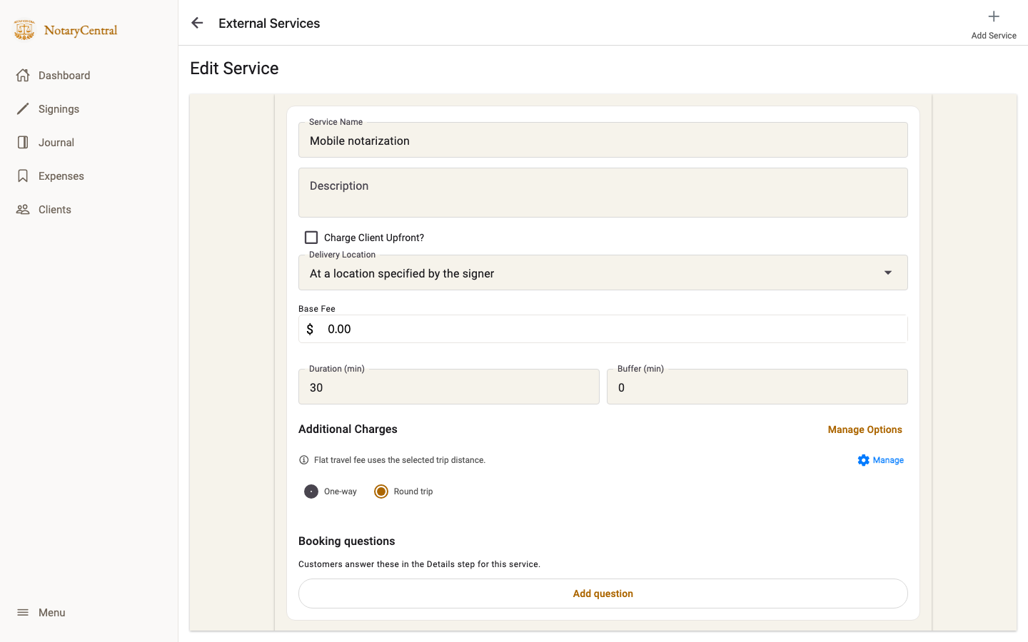Open Delivery Location combo box
The image size is (1028, 642).
(x=603, y=272)
